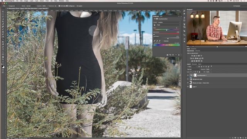
Task: Open the Image menu
Action: (26, 1)
